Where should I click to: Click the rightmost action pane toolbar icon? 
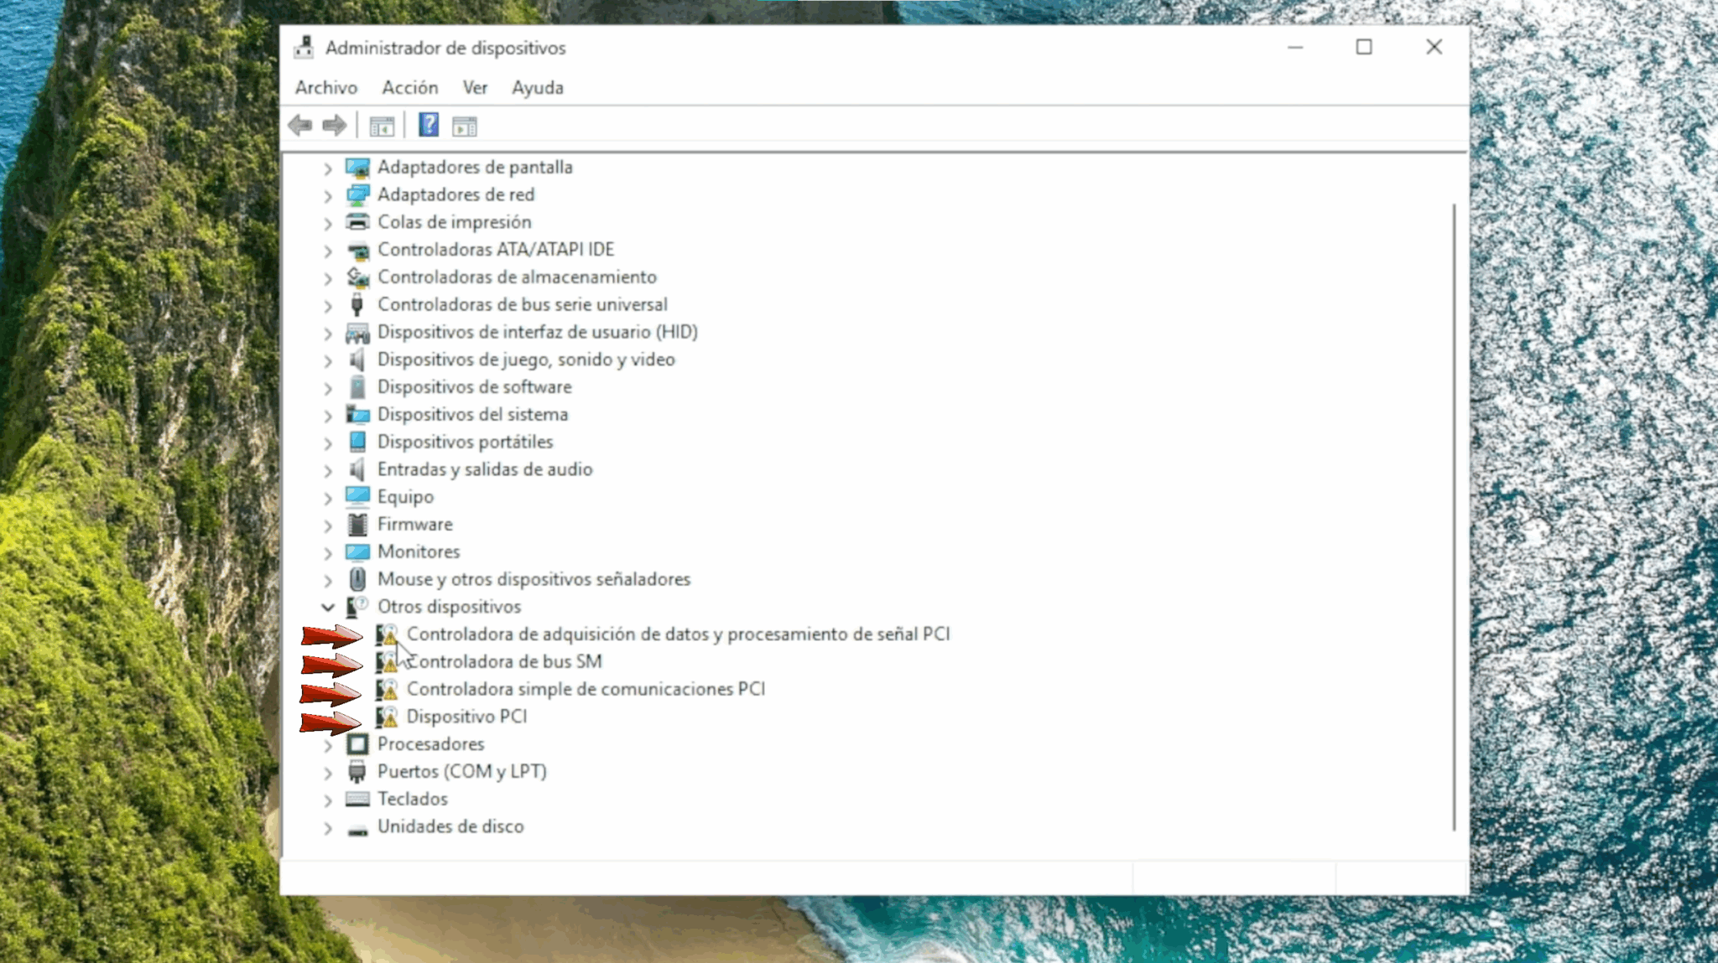[465, 125]
